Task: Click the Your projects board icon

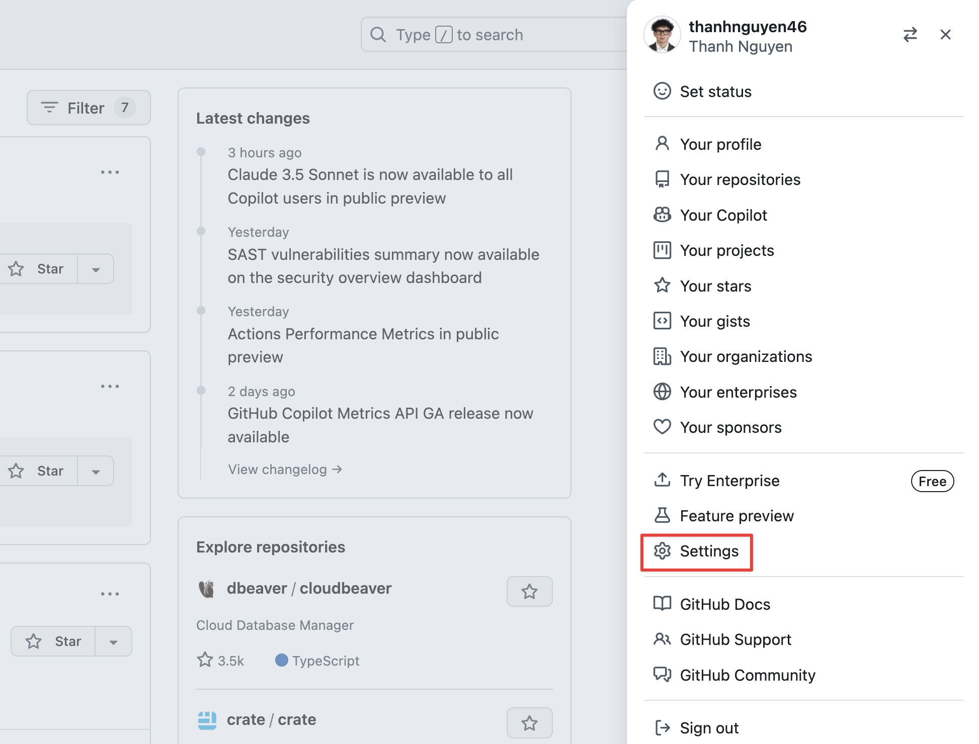Action: coord(662,250)
